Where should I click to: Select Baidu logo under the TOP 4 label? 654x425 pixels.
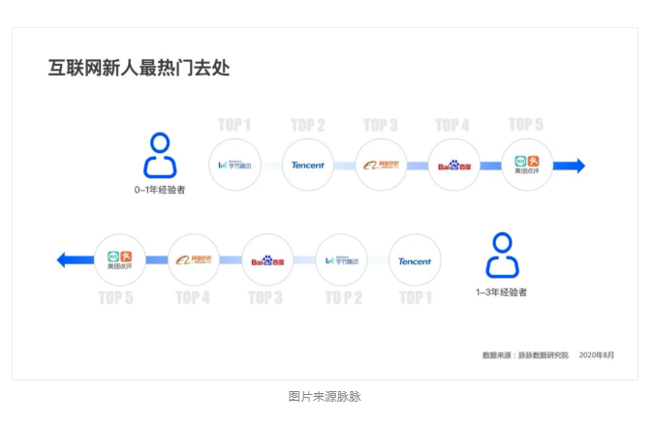pos(453,165)
